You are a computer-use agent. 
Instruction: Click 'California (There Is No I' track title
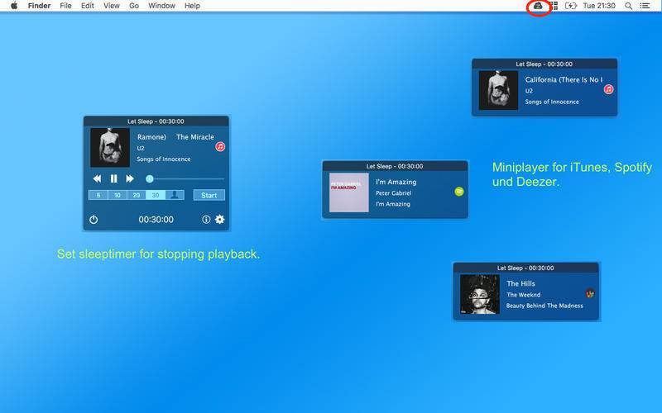[x=564, y=79]
